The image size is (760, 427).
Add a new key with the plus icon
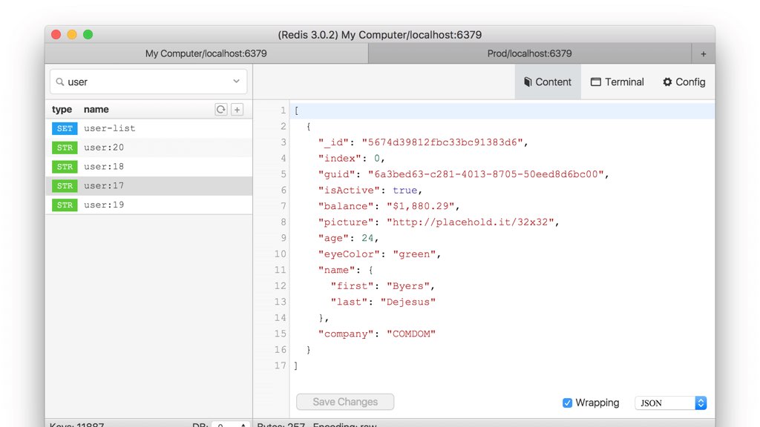coord(237,109)
